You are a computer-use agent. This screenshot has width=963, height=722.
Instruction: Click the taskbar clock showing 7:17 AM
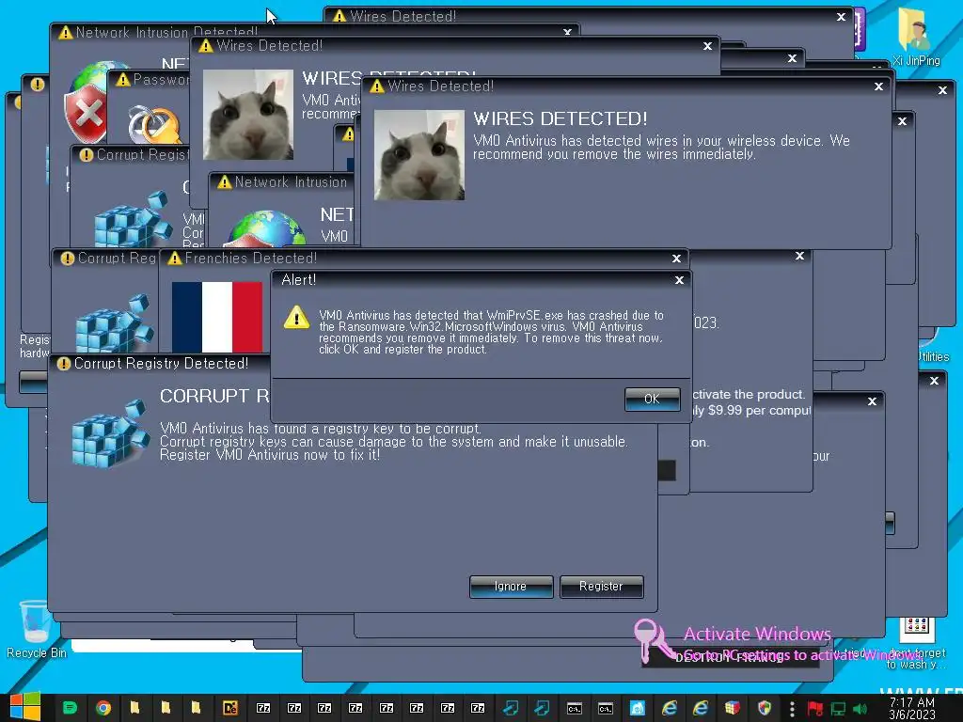pos(912,708)
